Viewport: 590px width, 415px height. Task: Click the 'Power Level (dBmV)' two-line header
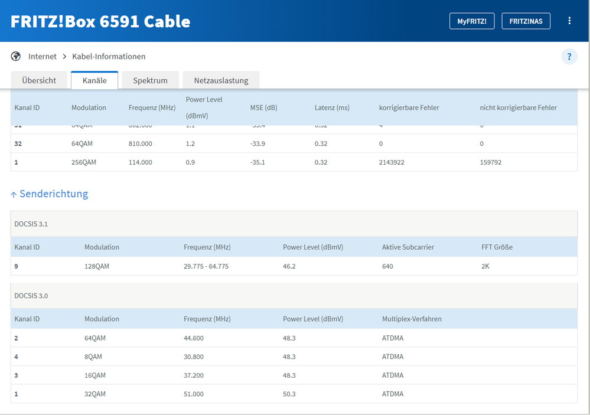point(204,107)
